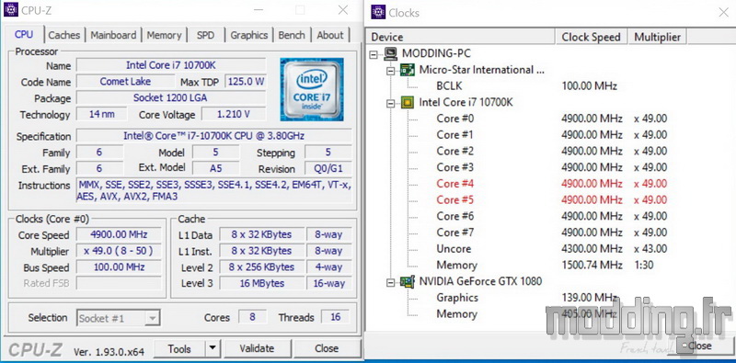
Task: Click the Revision value Q0/G1
Action: coord(328,168)
